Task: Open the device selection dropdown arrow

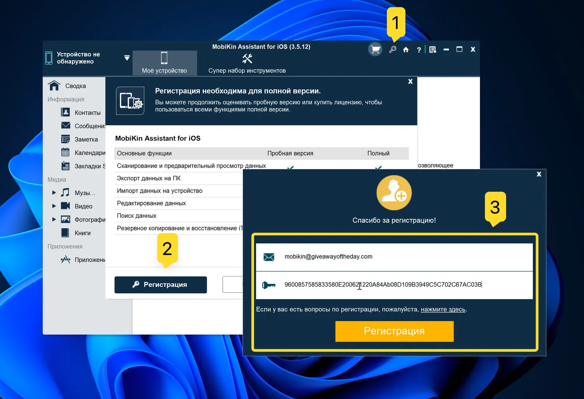Action: pyautogui.click(x=127, y=58)
